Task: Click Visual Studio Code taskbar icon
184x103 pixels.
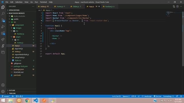Action: click(36, 100)
